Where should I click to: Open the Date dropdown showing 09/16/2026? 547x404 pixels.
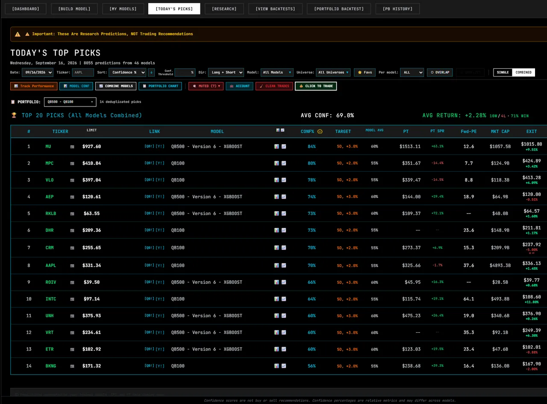coord(37,73)
